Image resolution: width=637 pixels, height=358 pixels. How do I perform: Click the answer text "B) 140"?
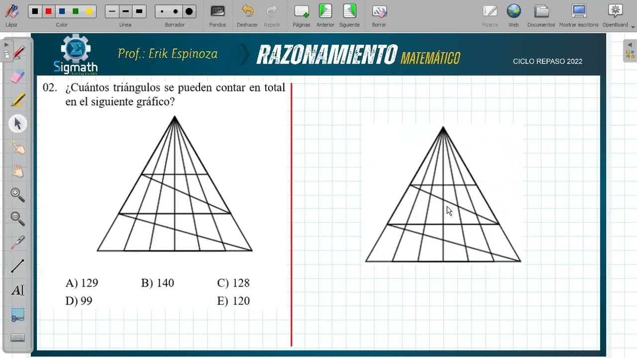157,283
